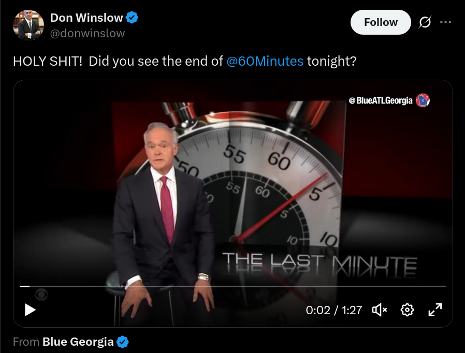Follow Don Winslow
This screenshot has width=465, height=353.
(381, 22)
